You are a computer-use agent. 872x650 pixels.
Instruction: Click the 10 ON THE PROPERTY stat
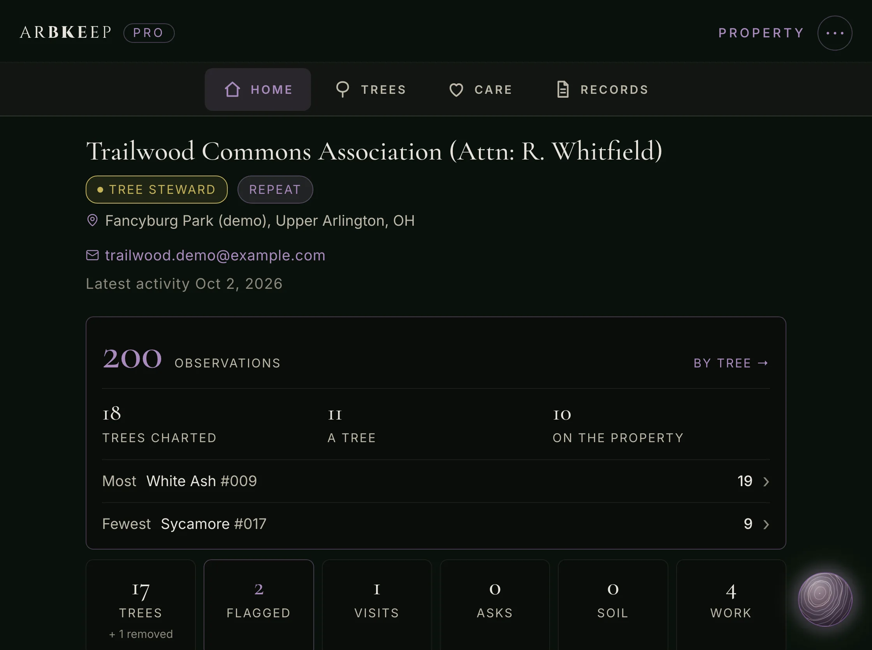(618, 425)
